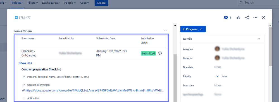Click the Form name column header
The image size is (279, 102).
pyautogui.click(x=28, y=38)
